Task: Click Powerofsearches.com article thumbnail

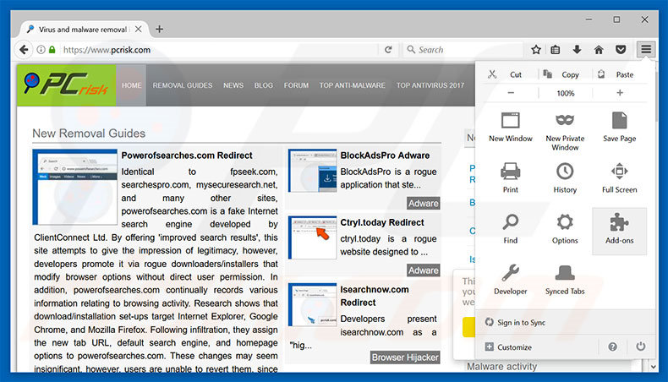Action: tap(75, 187)
